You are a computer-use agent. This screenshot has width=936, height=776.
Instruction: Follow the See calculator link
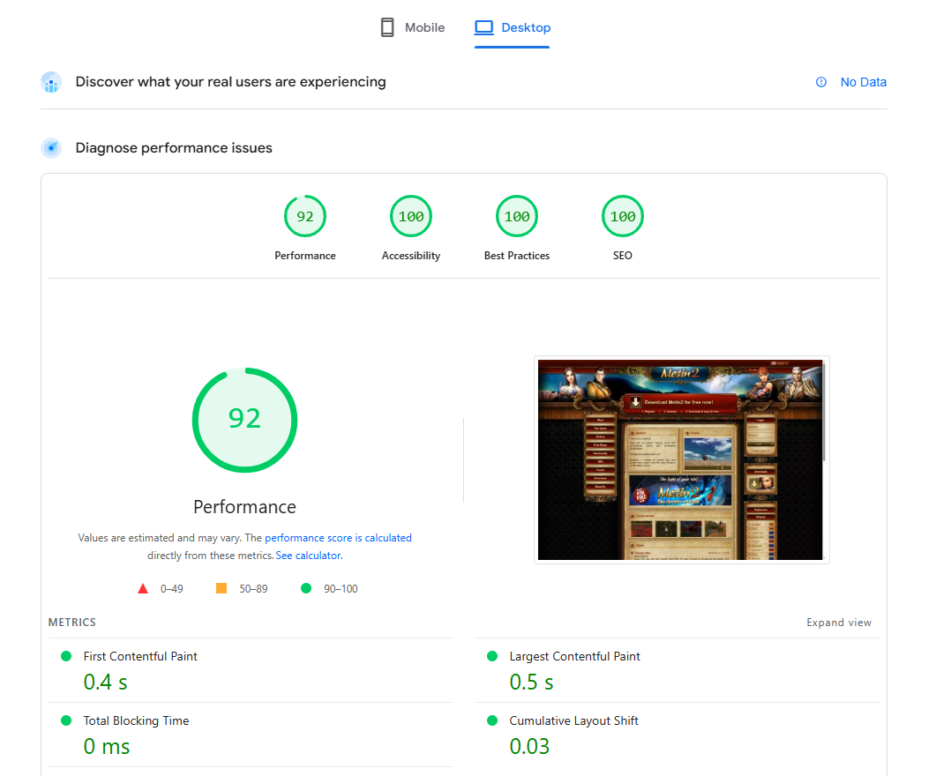(308, 556)
